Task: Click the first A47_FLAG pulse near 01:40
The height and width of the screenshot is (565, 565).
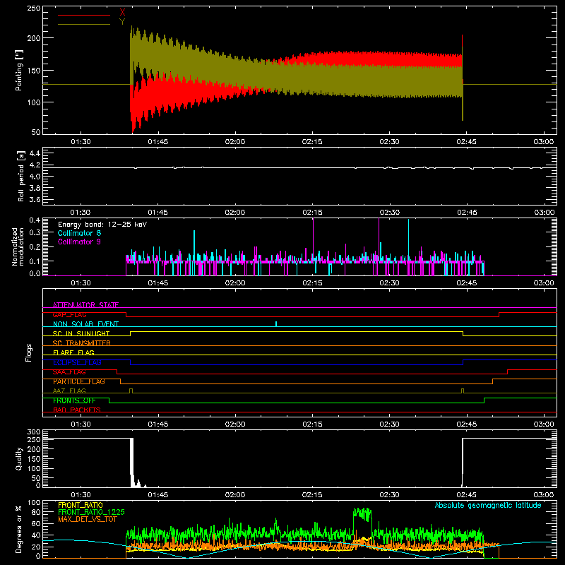Action: (131, 391)
